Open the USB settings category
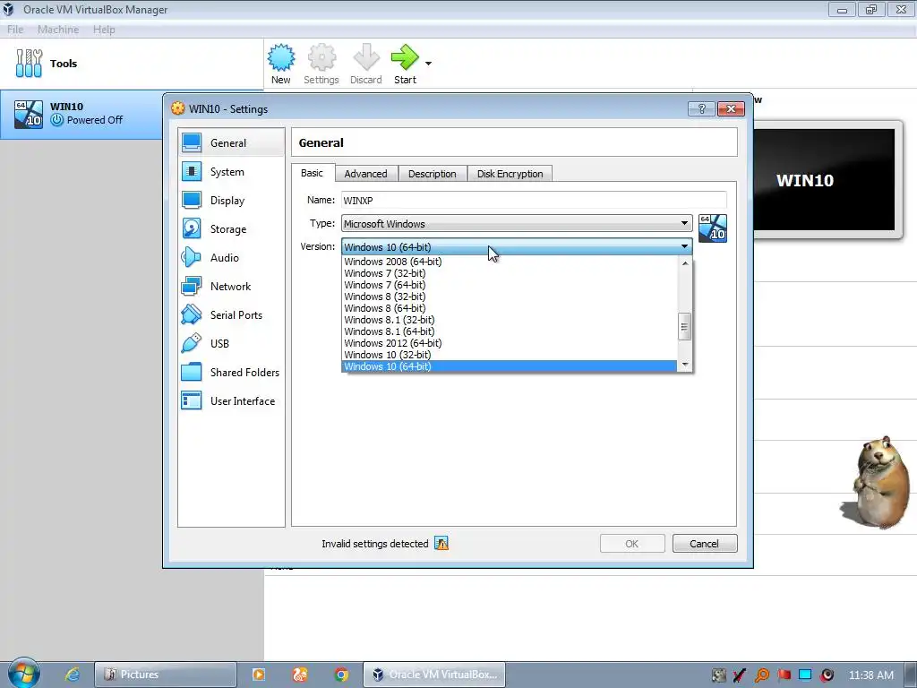 [x=231, y=343]
